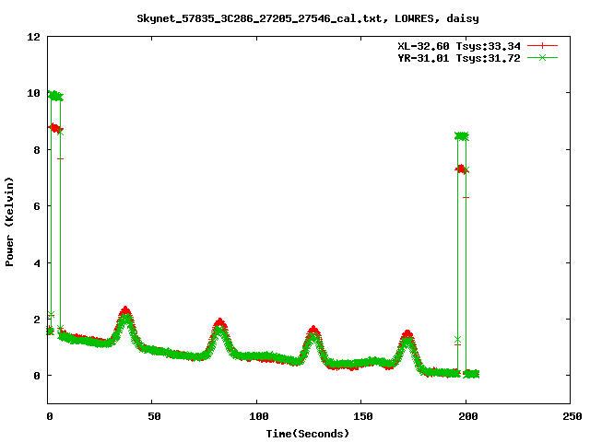Click the red line sample in legend
Viewport: 590px width, 442px height.
[542, 45]
